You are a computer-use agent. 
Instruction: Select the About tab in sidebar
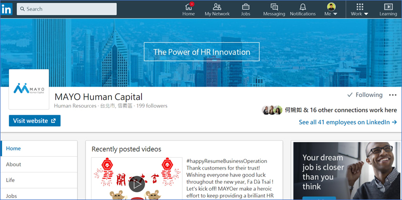point(39,164)
